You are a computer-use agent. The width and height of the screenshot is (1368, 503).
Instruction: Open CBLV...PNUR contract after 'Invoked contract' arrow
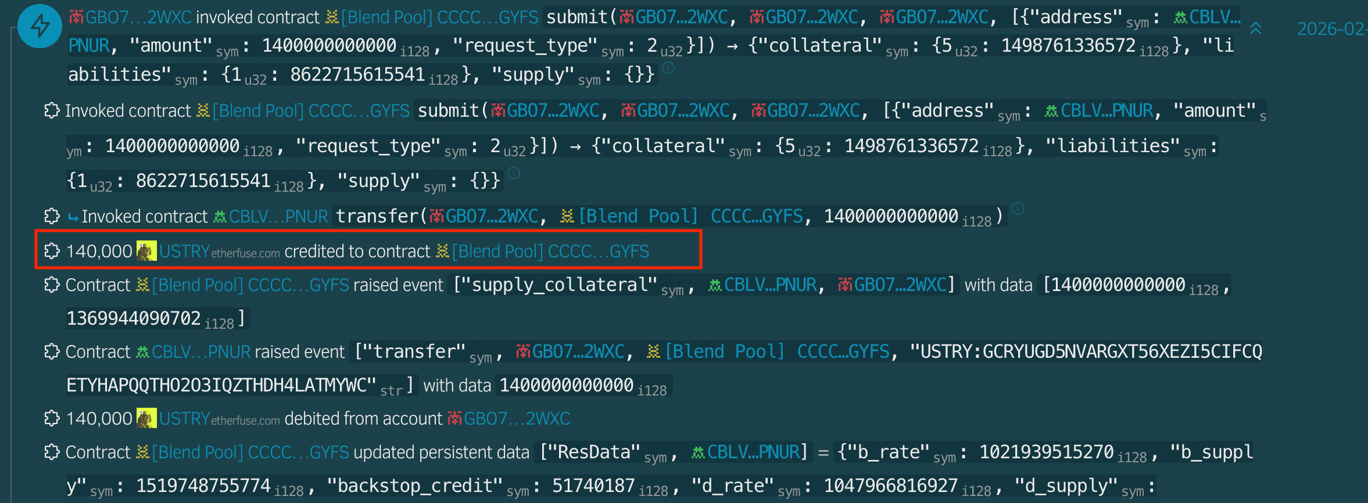pos(271,216)
